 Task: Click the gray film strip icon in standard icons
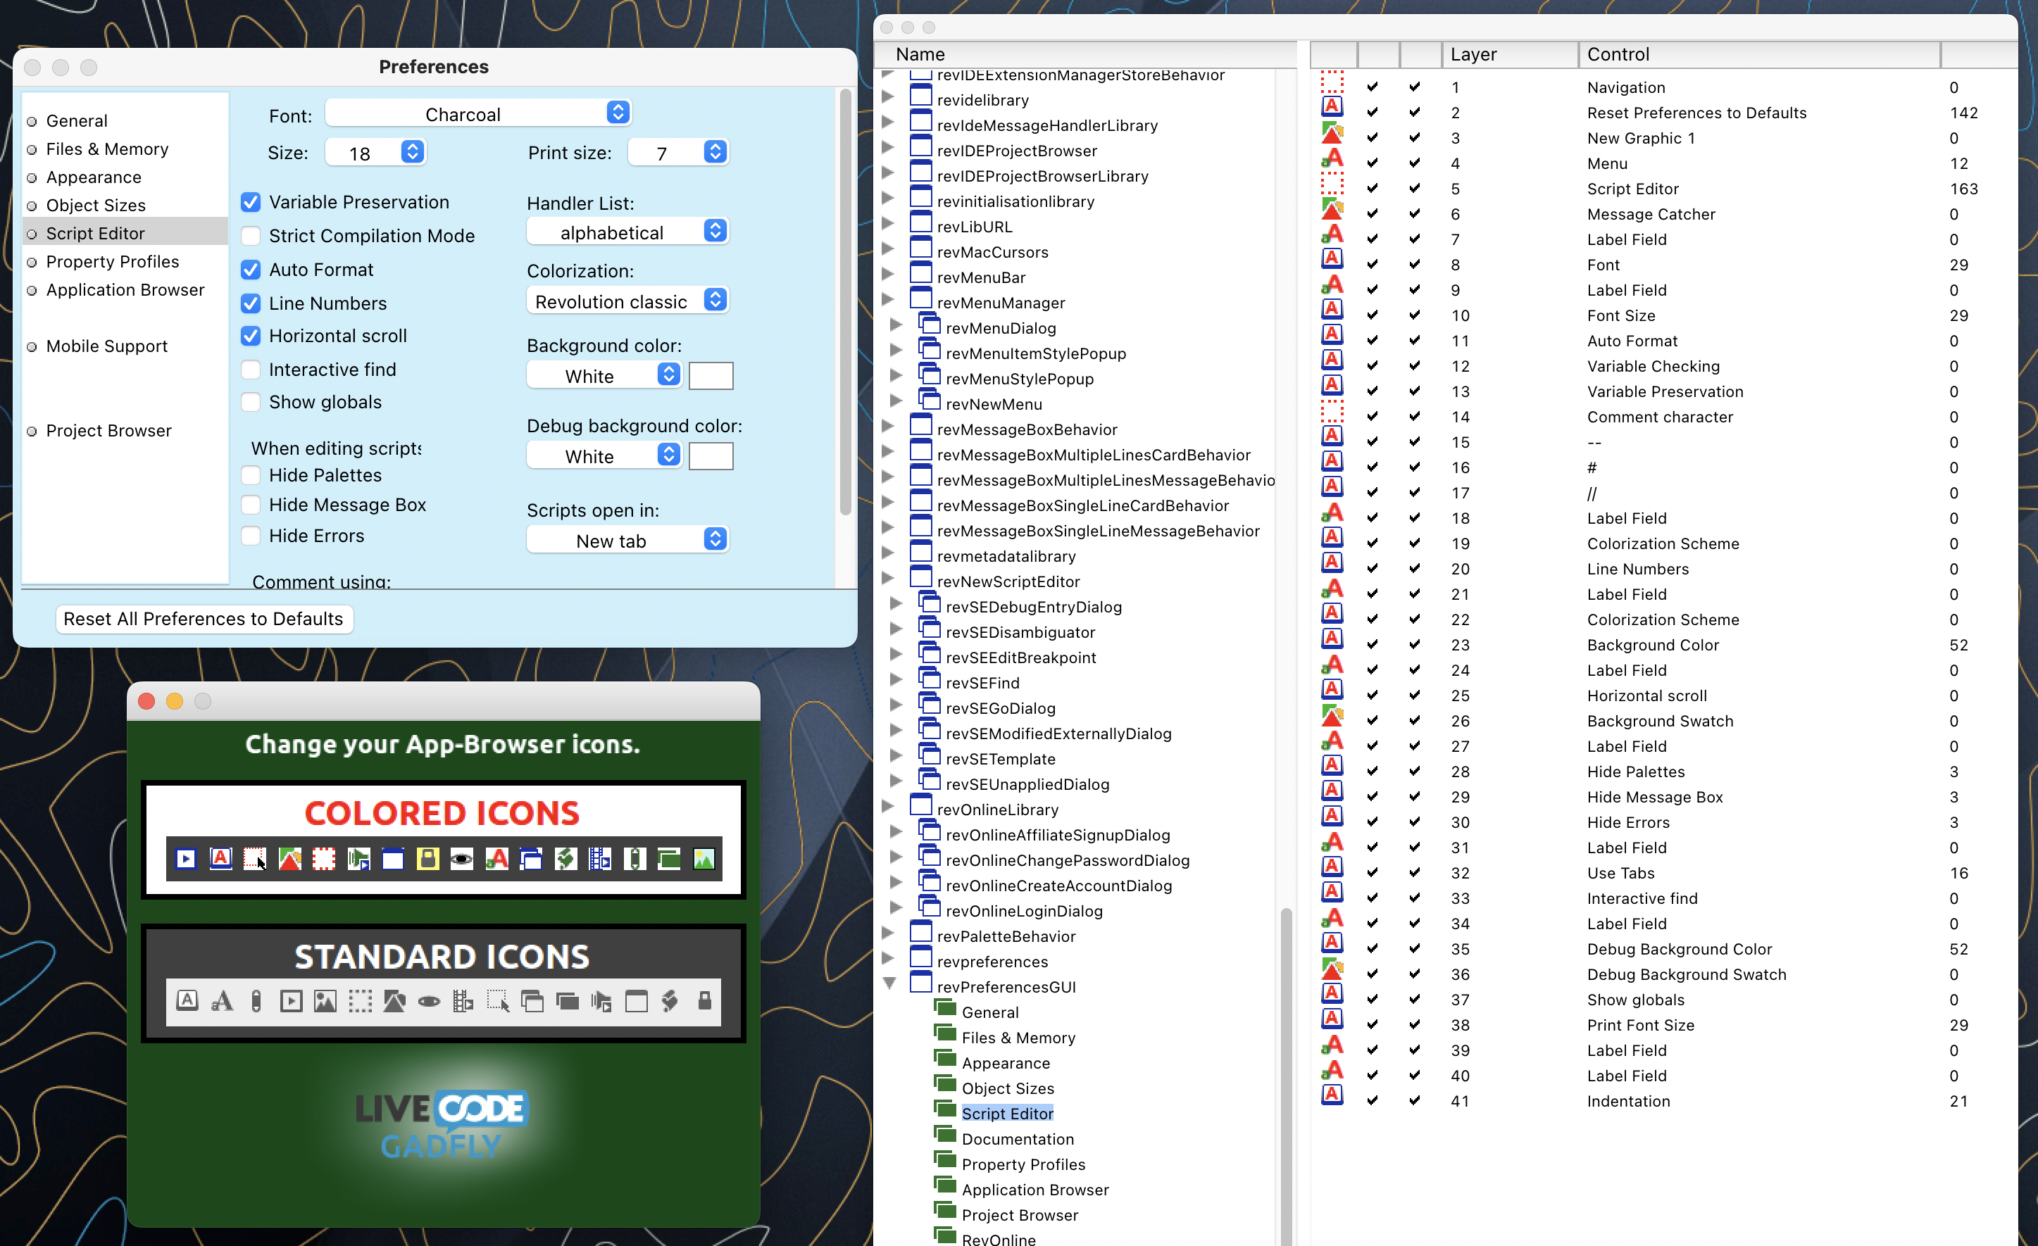pyautogui.click(x=463, y=1001)
